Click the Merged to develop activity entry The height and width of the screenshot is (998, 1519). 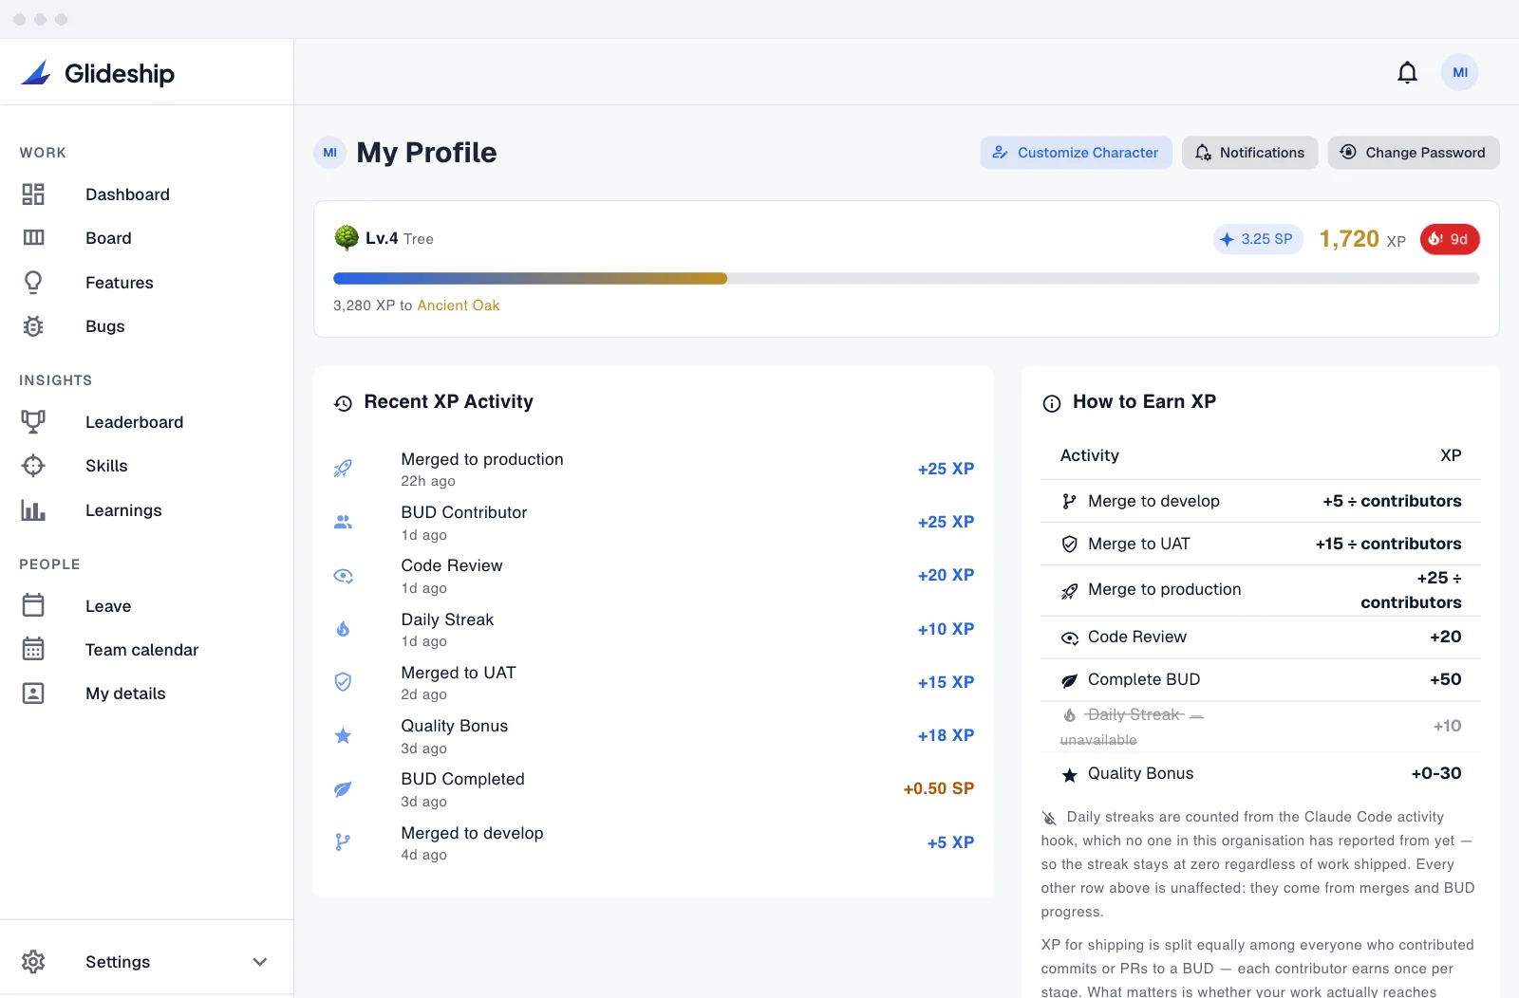click(x=653, y=842)
